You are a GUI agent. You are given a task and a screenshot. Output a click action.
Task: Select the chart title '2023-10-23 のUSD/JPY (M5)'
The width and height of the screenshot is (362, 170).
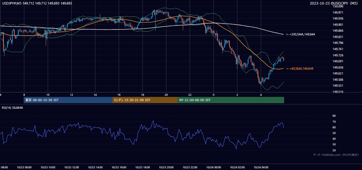(334, 3)
